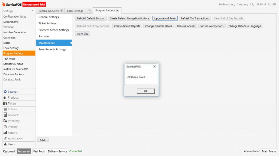279x156 pixels.
Task: Open SambaPOS News in the sidebar list
Action: click(x=19, y=64)
